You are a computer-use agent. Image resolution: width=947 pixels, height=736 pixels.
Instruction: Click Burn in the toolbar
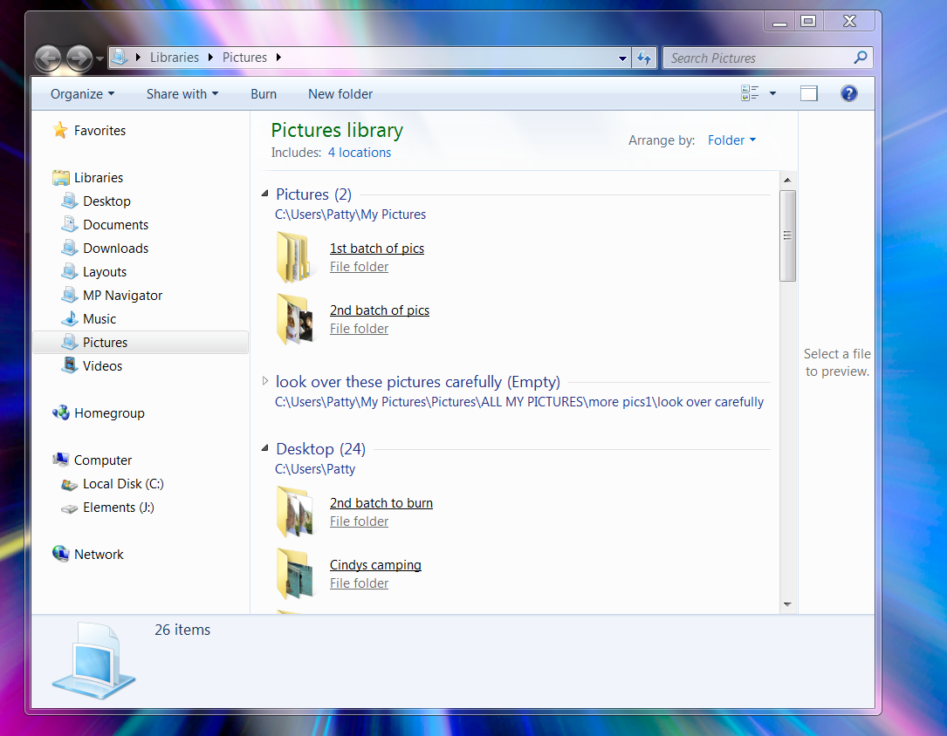coord(264,94)
